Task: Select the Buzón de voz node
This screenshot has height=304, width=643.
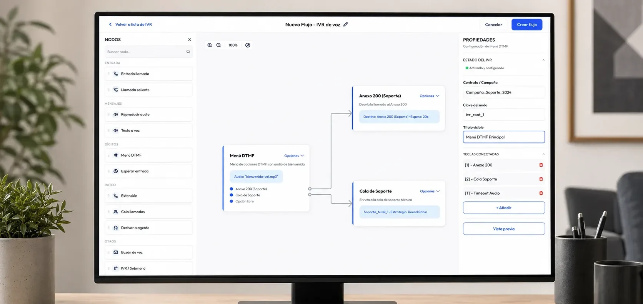Action: tap(148, 252)
